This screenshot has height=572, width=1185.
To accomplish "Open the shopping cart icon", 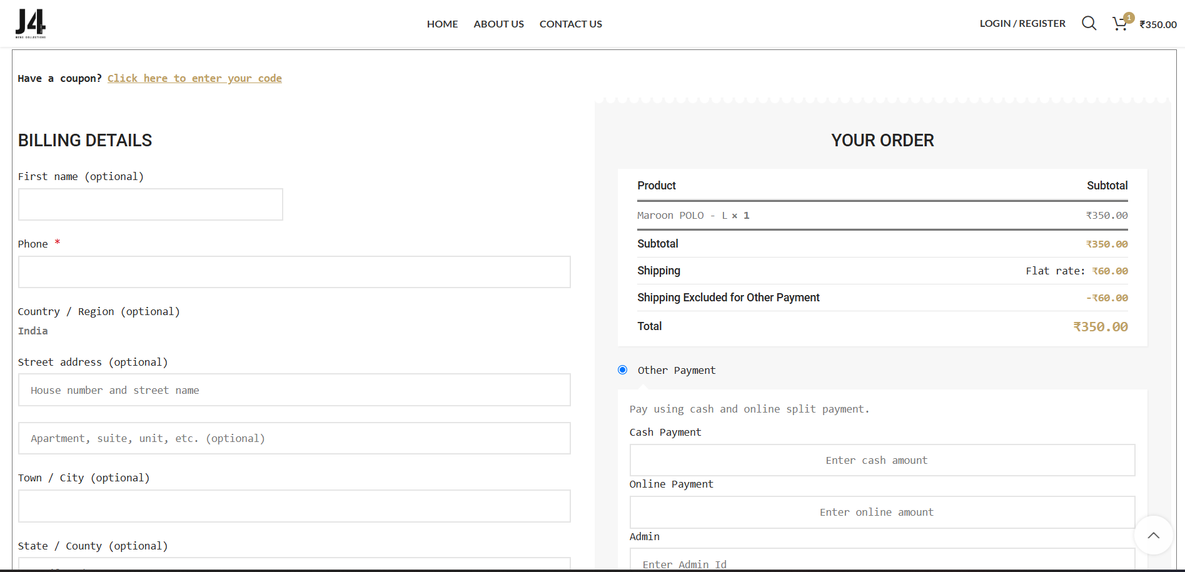I will pyautogui.click(x=1120, y=24).
